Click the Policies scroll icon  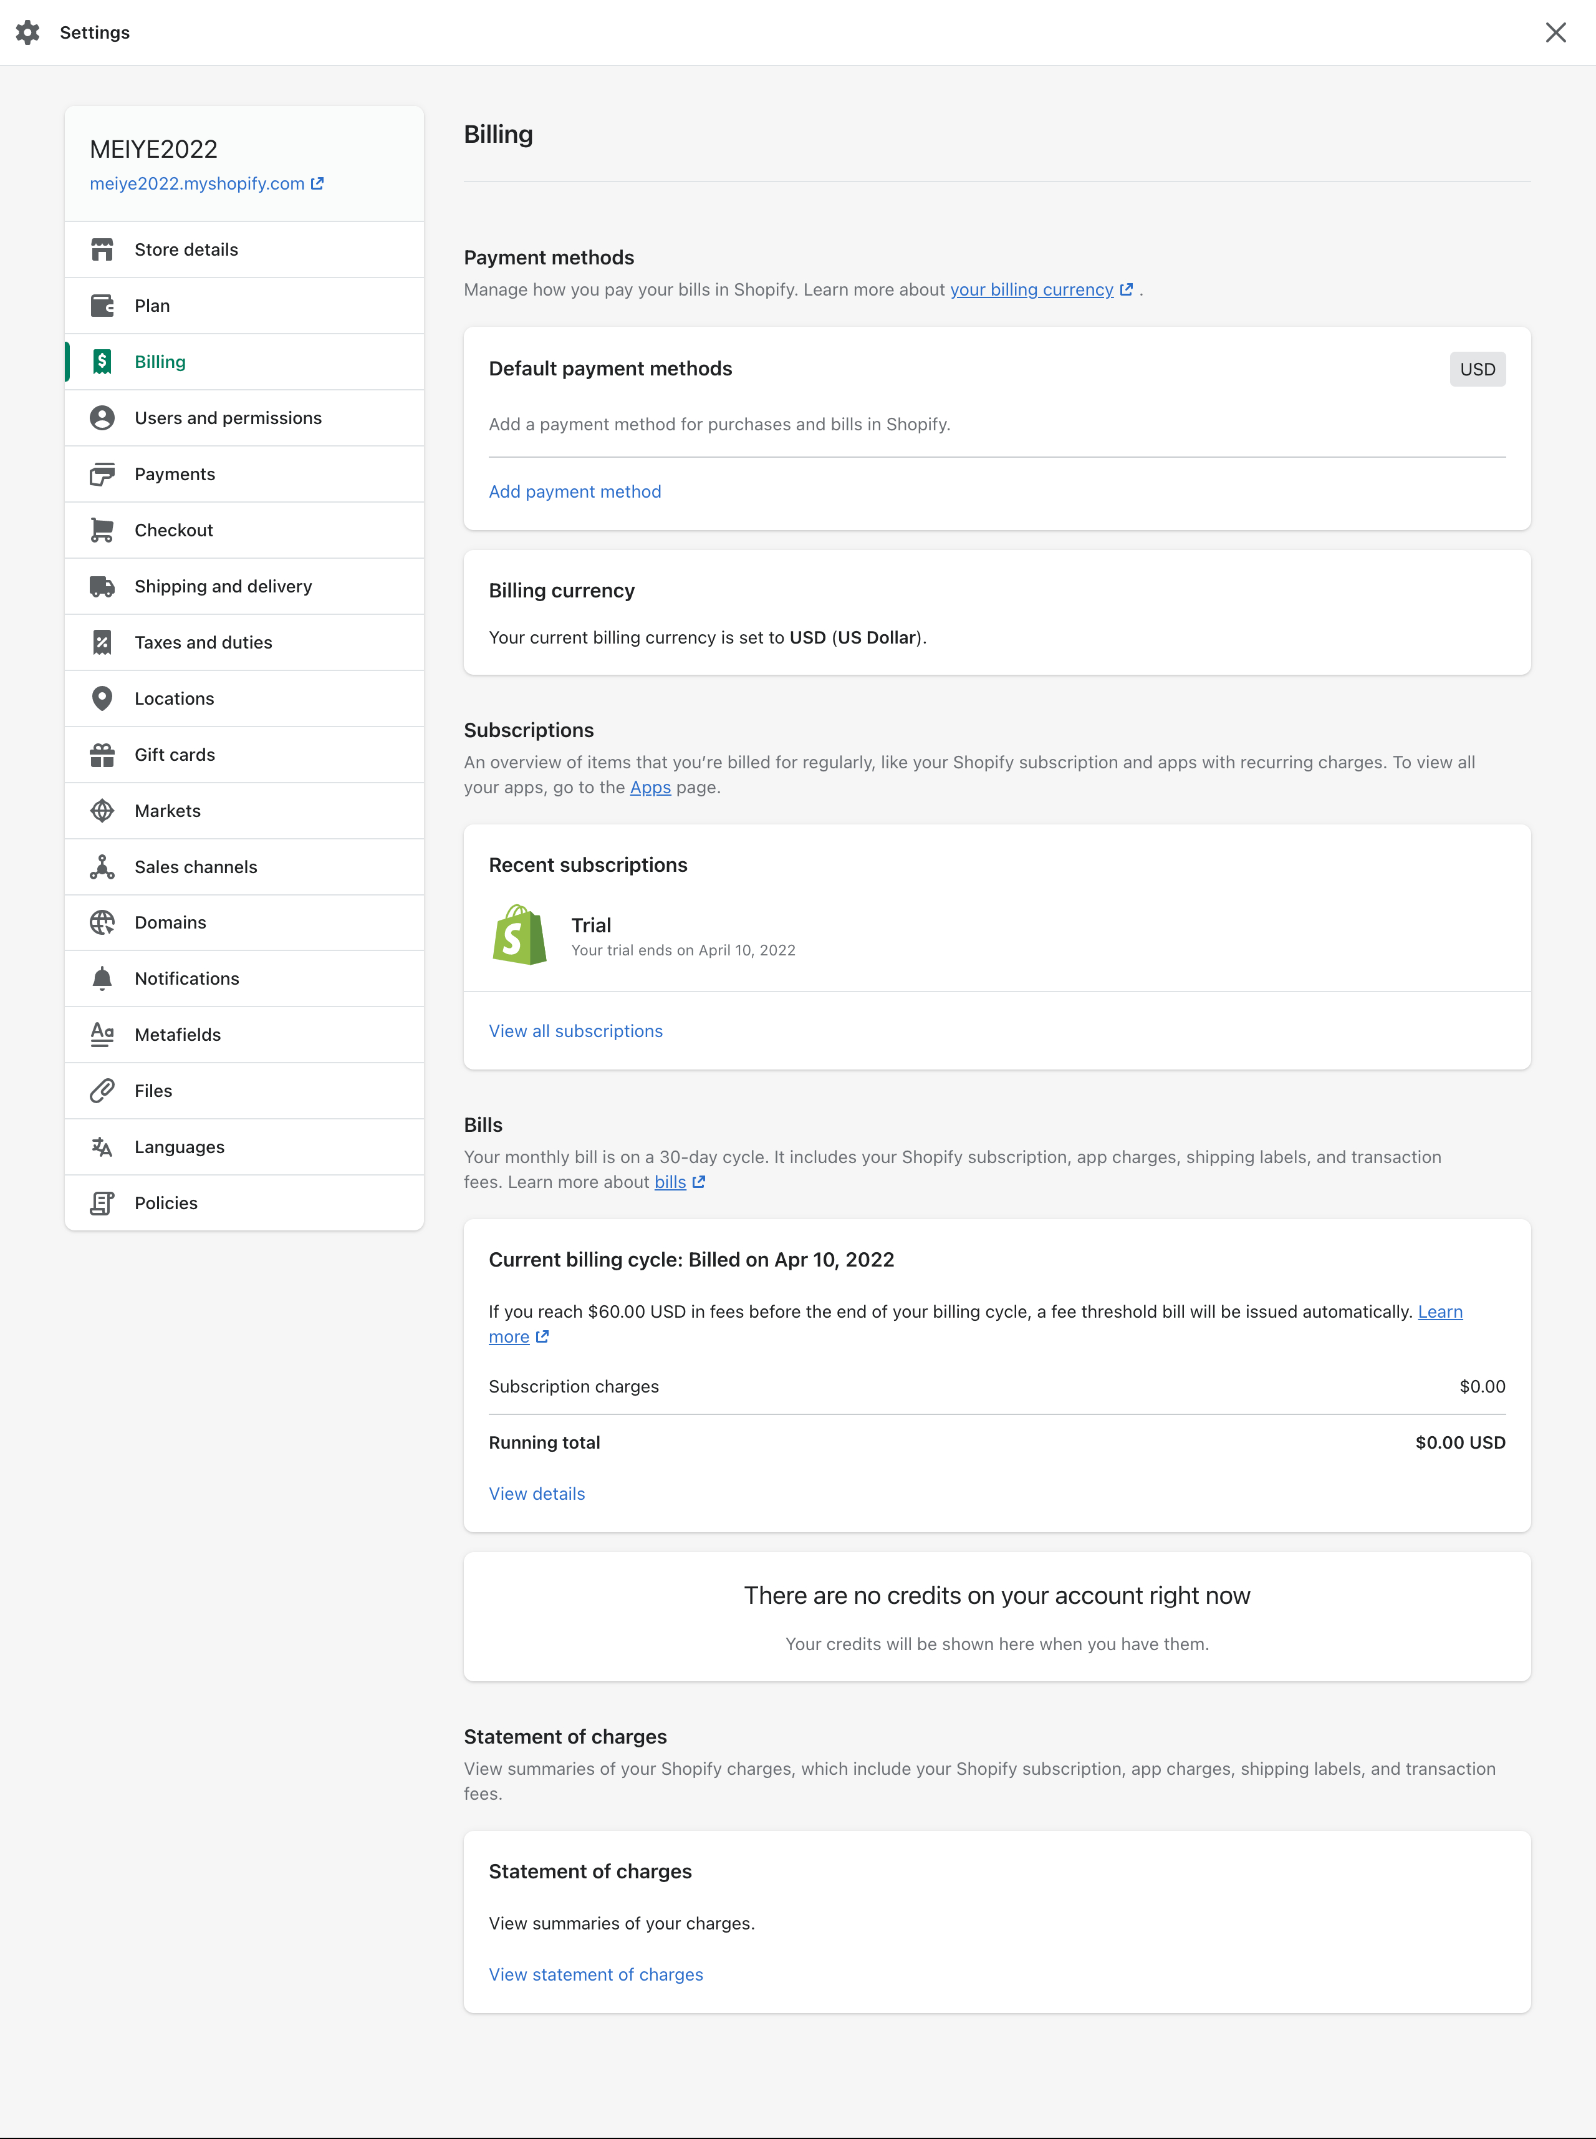coord(102,1202)
